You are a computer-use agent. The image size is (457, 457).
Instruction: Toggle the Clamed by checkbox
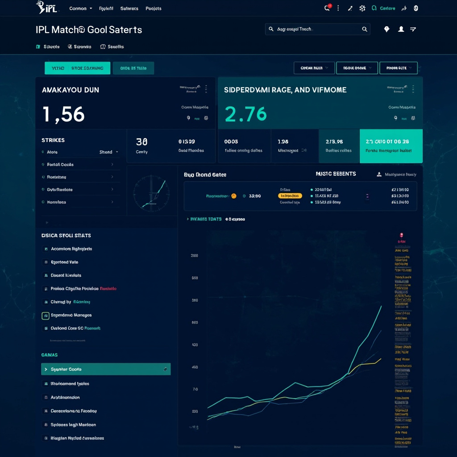(46, 302)
